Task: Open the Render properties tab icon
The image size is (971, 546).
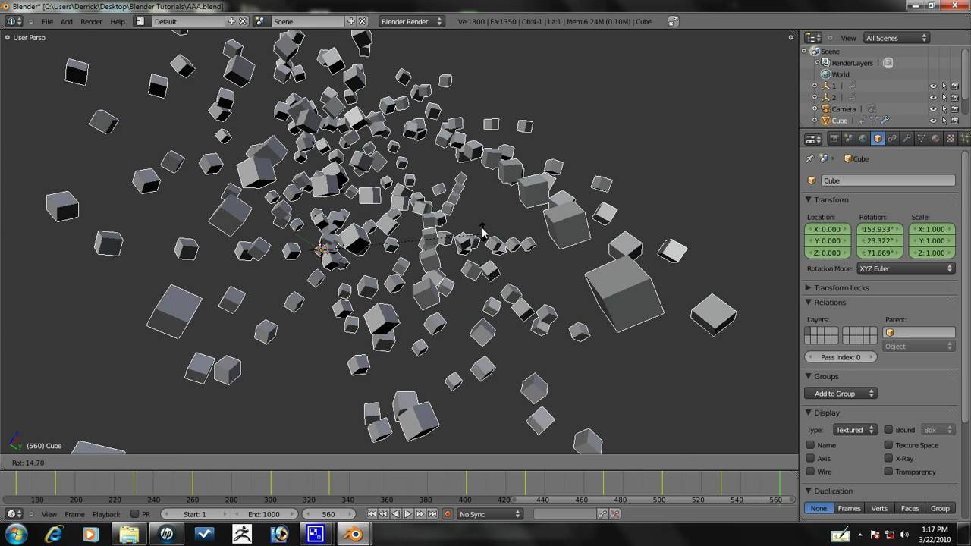Action: (x=834, y=139)
